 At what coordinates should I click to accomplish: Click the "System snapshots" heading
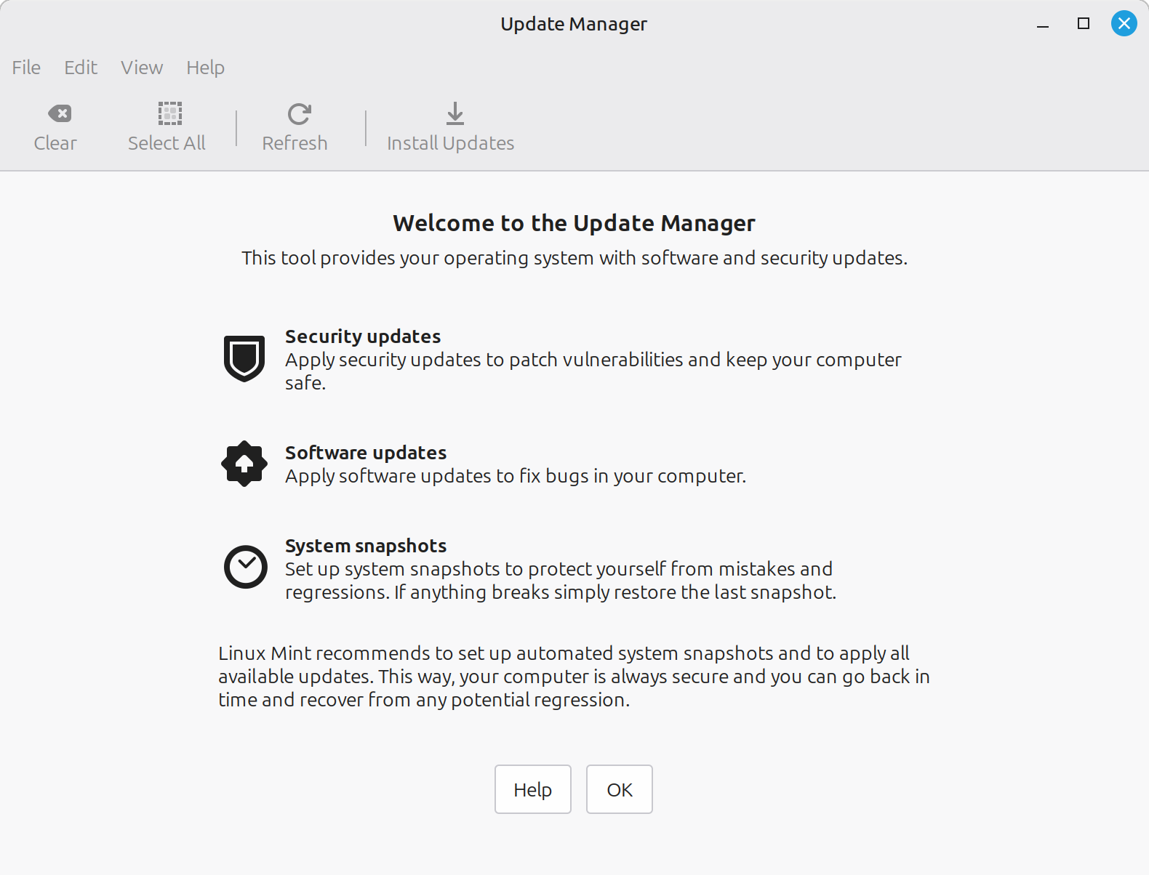pos(366,546)
